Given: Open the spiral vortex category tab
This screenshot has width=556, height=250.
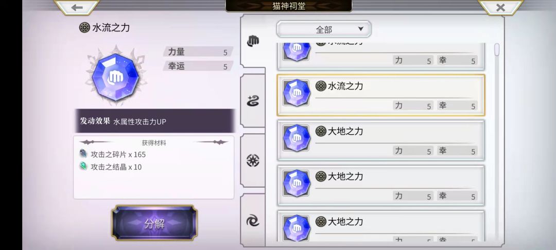Looking at the screenshot, I should pyautogui.click(x=253, y=221).
